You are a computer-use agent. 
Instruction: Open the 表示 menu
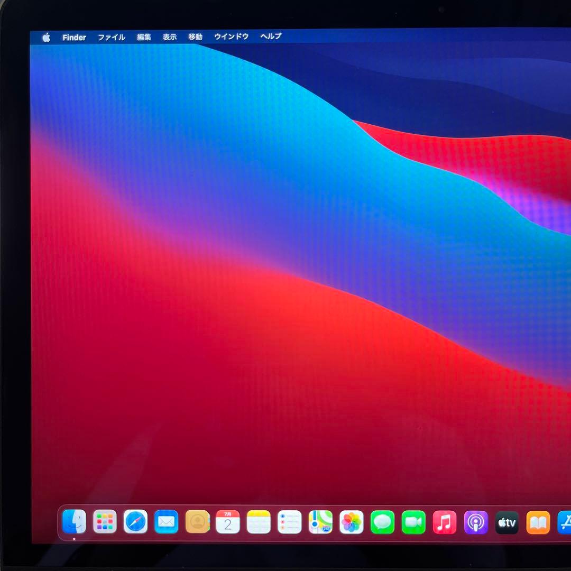[x=170, y=37]
